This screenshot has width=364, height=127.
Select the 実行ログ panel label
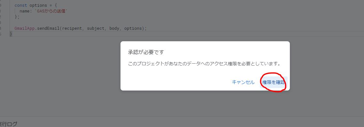[9, 124]
